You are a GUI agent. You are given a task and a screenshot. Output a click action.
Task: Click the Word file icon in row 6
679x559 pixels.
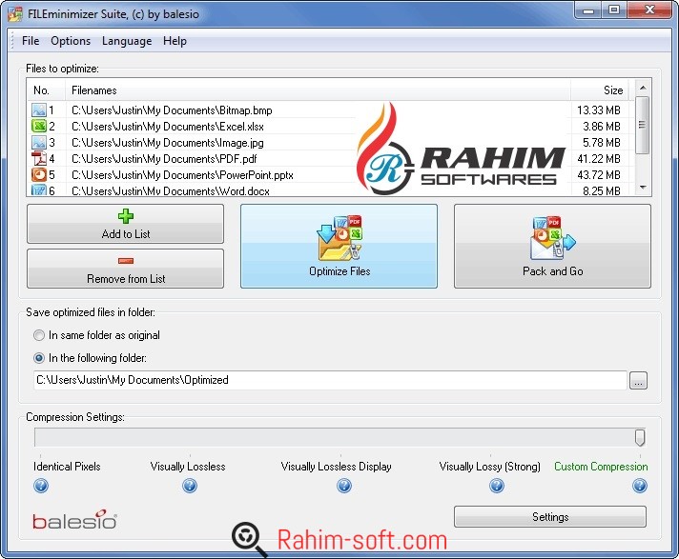[39, 190]
